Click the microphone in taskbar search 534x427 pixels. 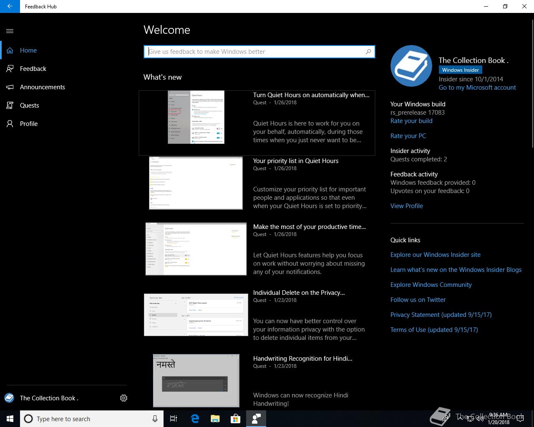155,419
